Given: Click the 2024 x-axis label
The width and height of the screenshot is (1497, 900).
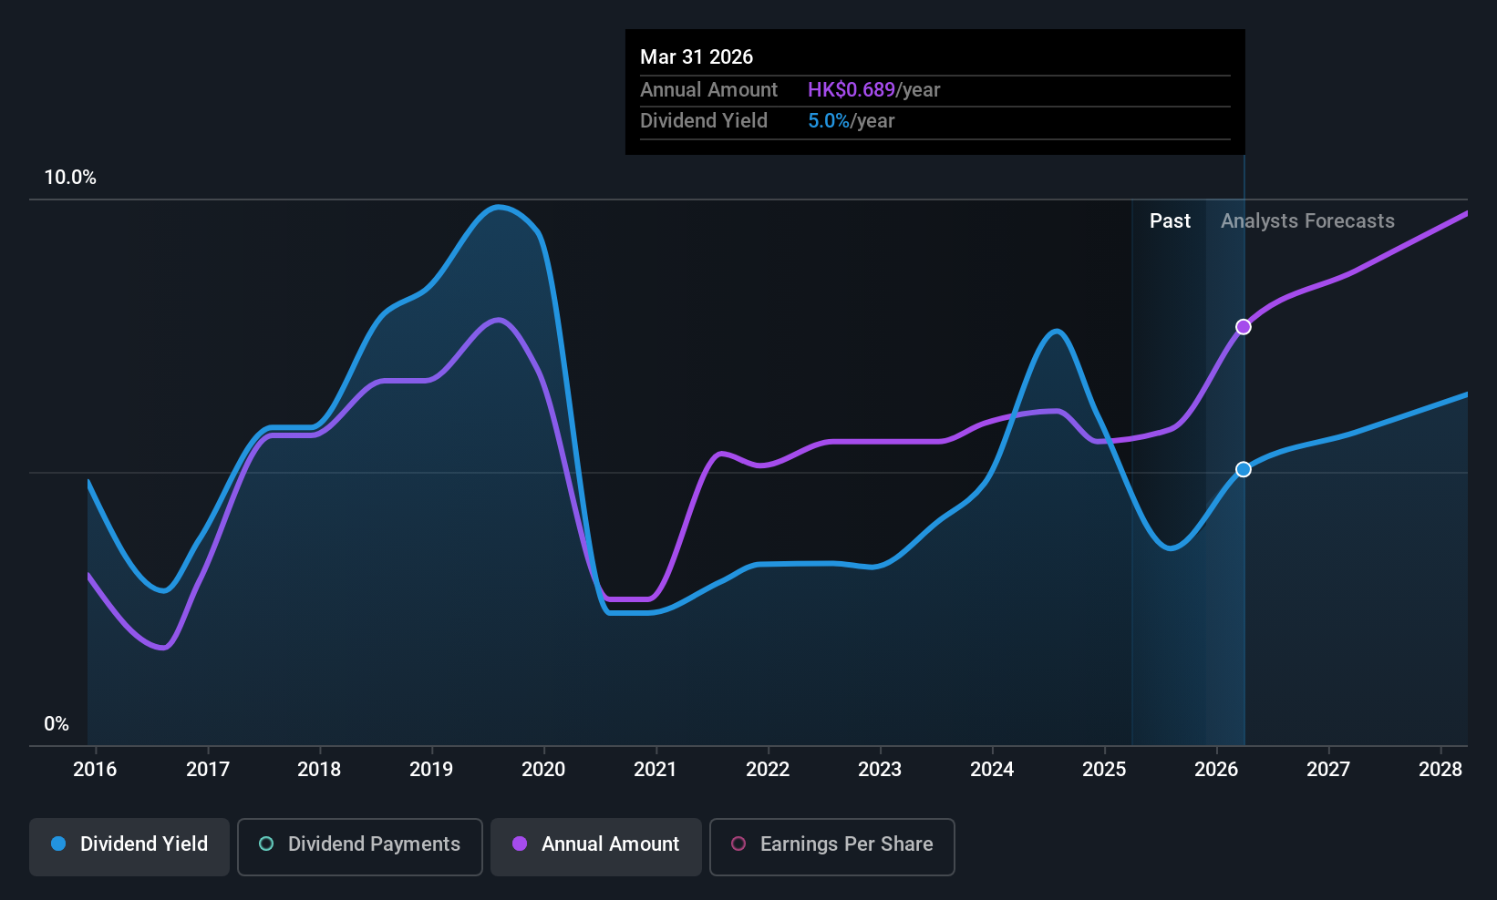Looking at the screenshot, I should (x=992, y=769).
